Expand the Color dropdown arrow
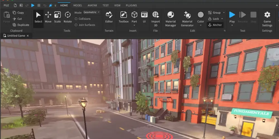The height and width of the screenshot is (139, 279). tap(201, 25)
